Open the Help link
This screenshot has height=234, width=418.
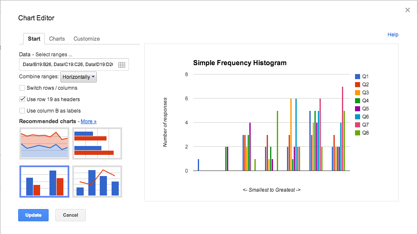pyautogui.click(x=393, y=35)
